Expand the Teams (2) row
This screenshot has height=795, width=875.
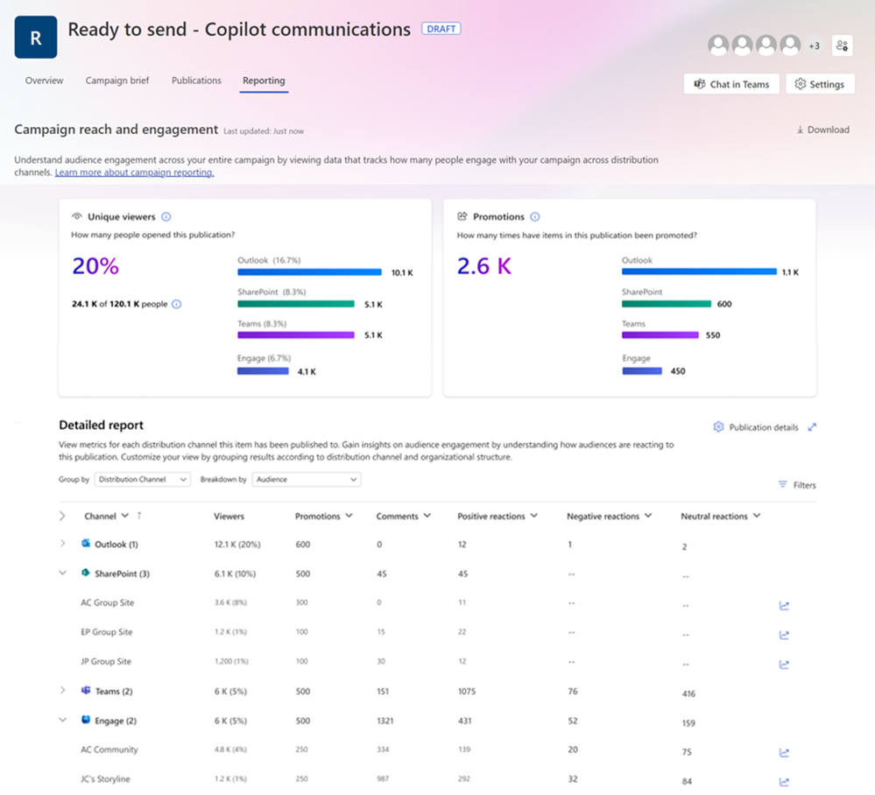pos(62,691)
